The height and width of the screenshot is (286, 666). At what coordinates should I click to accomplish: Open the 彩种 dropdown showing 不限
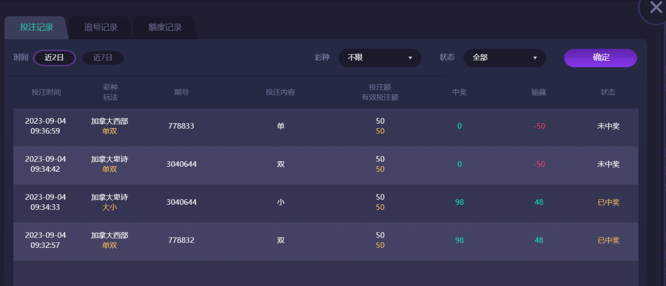click(x=379, y=57)
